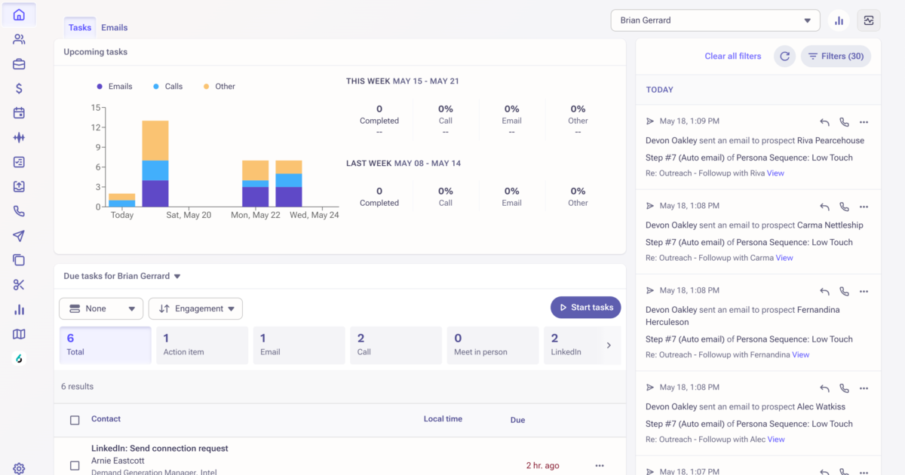Open the send/sequences paper plane icon
Viewport: 905px width, 475px height.
(x=19, y=235)
